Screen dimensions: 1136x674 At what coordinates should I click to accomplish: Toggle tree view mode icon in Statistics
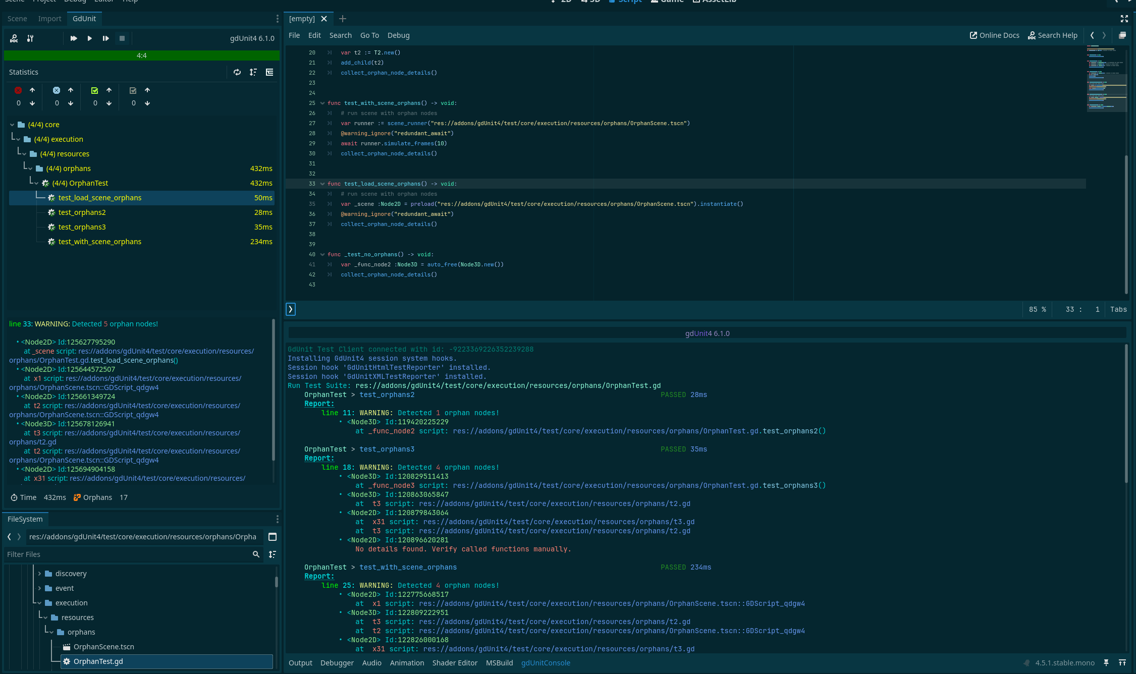tap(269, 72)
